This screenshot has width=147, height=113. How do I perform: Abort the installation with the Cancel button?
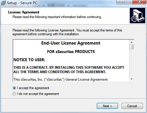coord(132,106)
